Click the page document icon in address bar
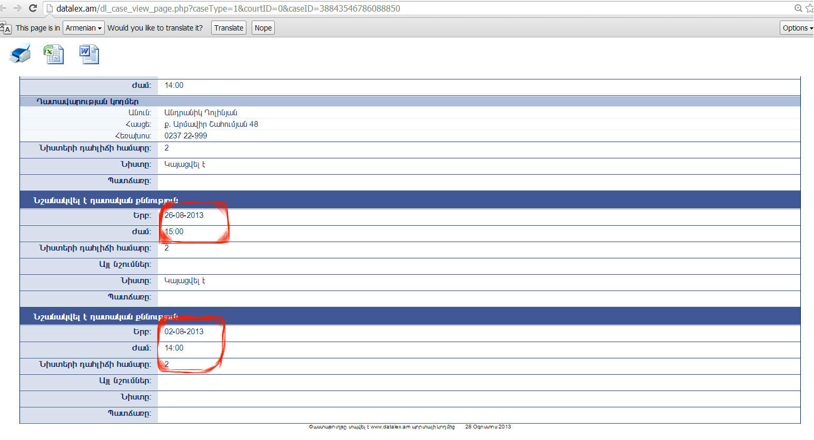Screen dimensions: 814x440 coord(49,8)
